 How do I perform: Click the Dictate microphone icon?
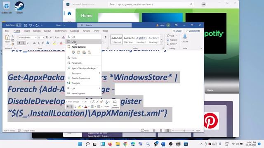(x=185, y=37)
